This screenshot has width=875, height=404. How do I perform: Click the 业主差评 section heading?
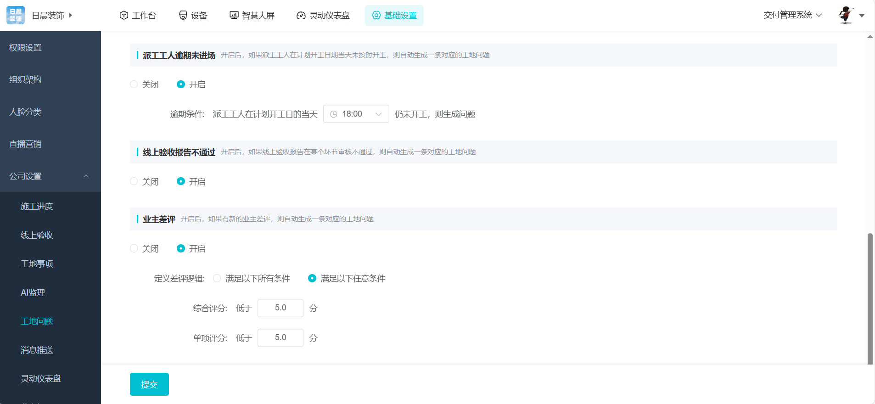pos(159,219)
